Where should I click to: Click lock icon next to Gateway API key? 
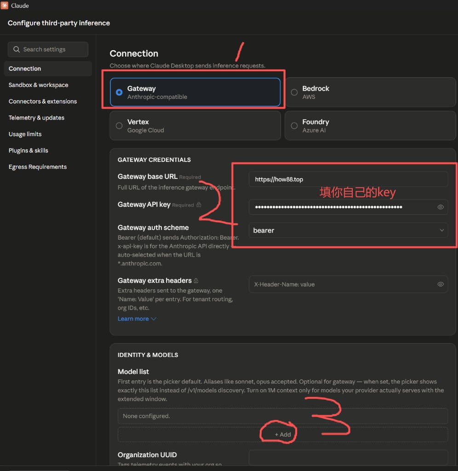pyautogui.click(x=199, y=205)
